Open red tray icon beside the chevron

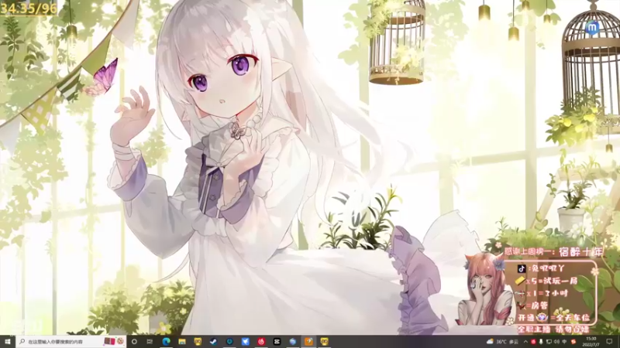coord(533,342)
